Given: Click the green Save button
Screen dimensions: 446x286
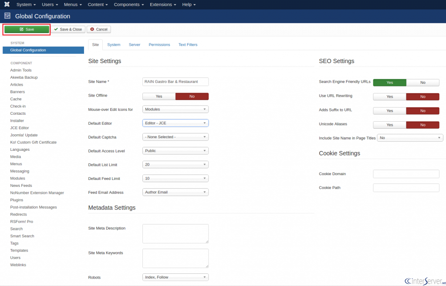Looking at the screenshot, I should click(27, 29).
